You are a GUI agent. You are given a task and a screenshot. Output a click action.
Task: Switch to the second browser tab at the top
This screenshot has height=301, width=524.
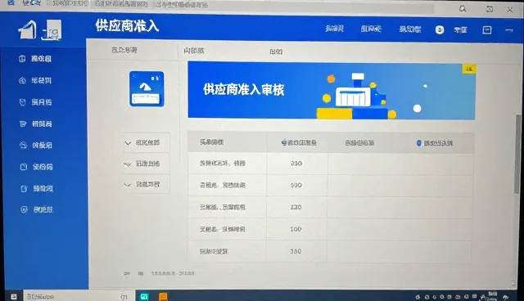tap(121, 4)
